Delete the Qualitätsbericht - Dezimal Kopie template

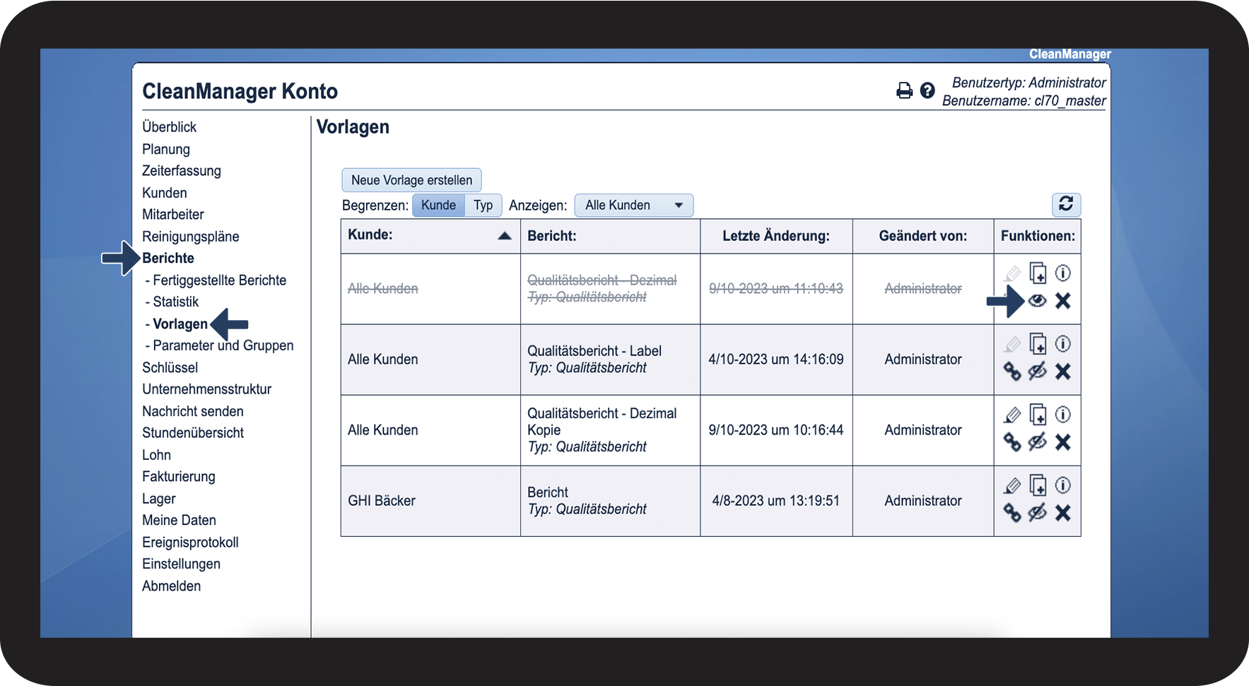pos(1062,442)
